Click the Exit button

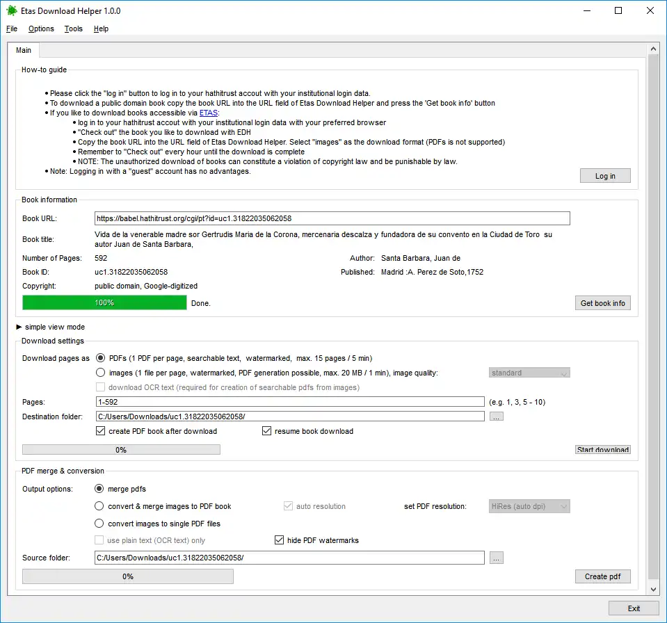[x=634, y=608]
